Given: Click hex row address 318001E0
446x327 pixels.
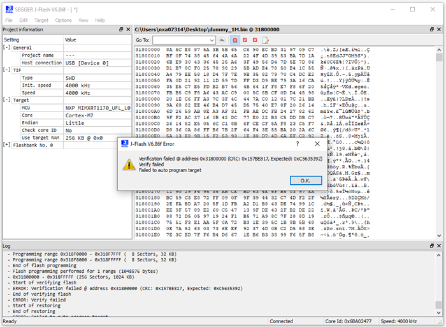Looking at the screenshot, I should (x=148, y=235).
